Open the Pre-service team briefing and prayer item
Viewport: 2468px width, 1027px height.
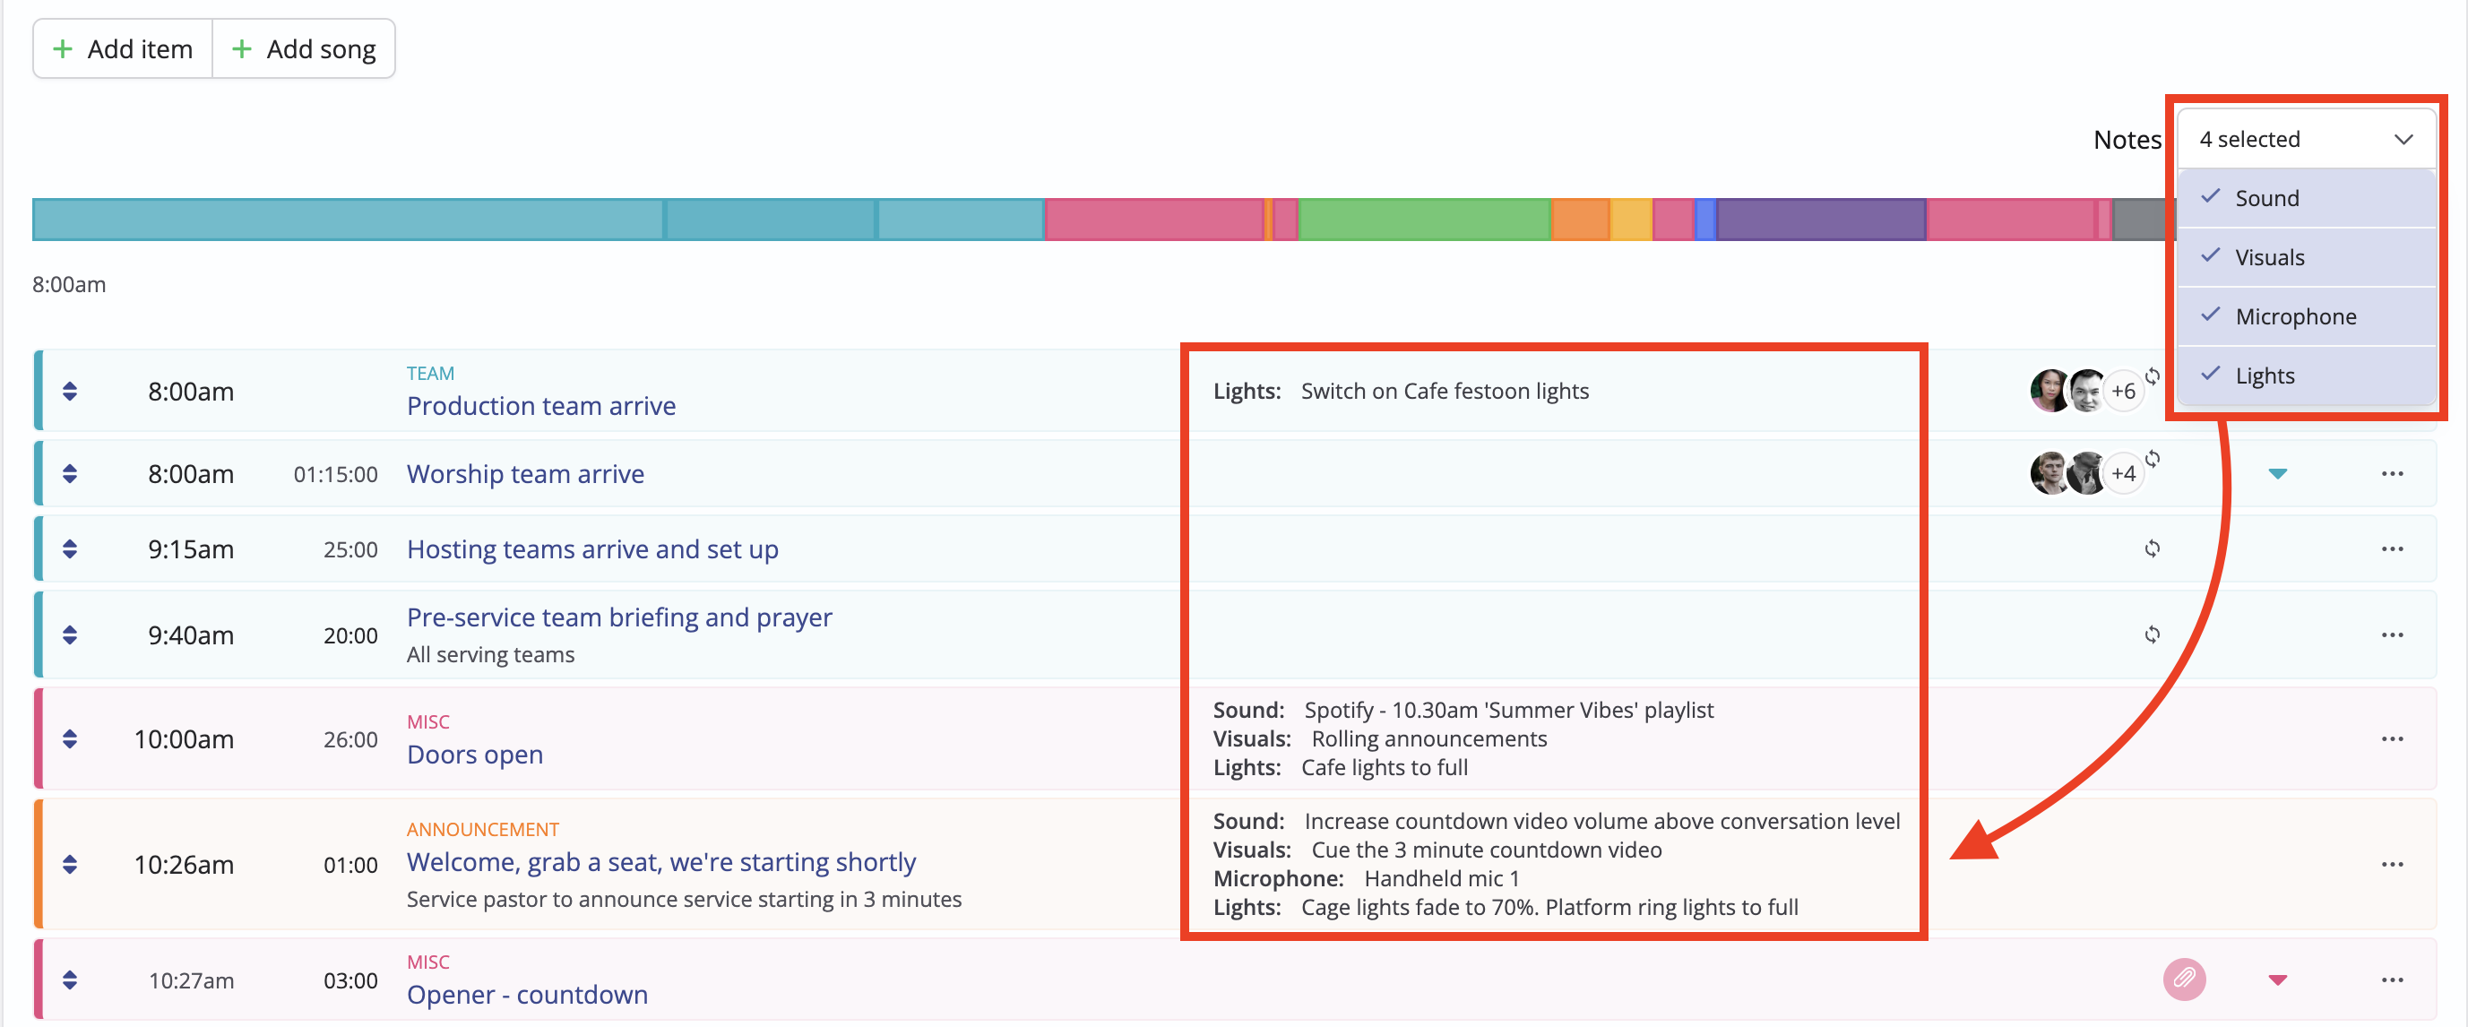[619, 617]
